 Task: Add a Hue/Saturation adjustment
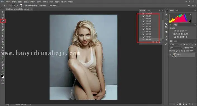pos(174,34)
